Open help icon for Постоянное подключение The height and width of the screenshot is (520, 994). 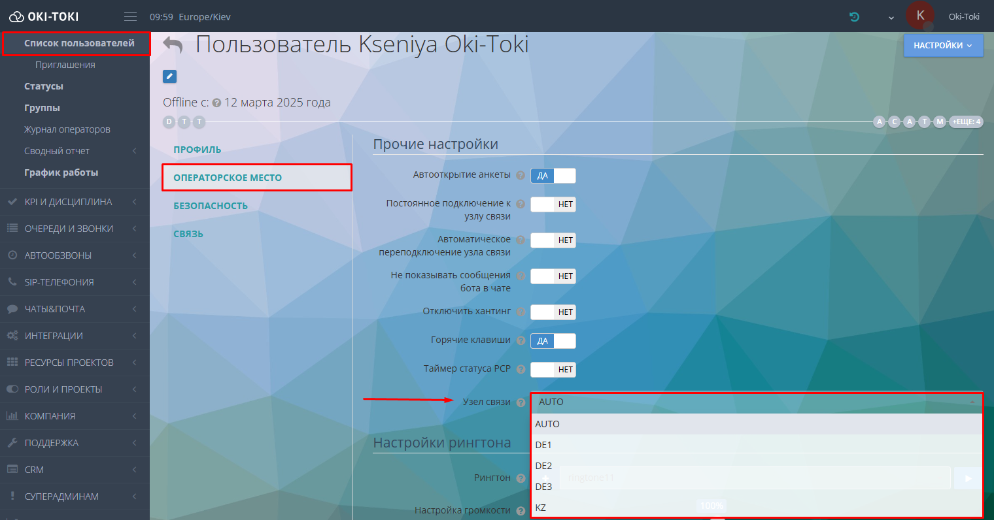(521, 204)
